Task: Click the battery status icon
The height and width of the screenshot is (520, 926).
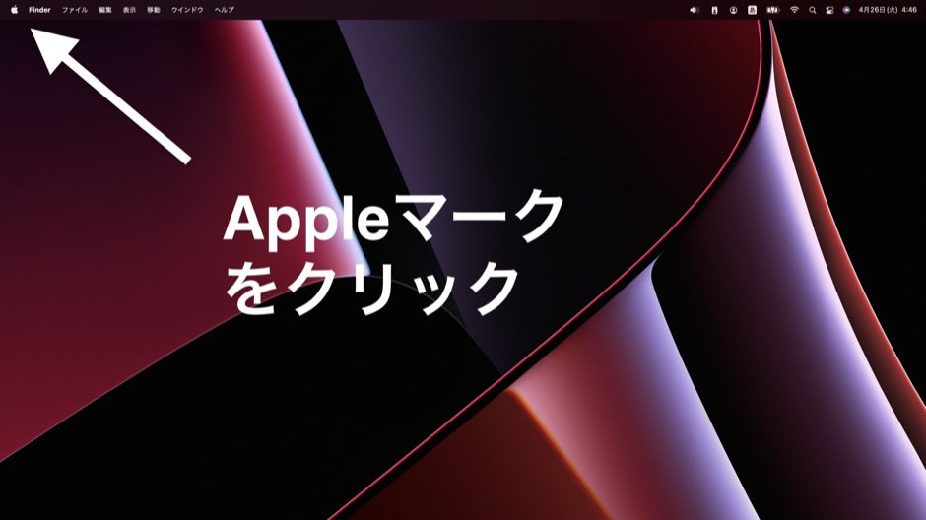Action: tap(773, 10)
